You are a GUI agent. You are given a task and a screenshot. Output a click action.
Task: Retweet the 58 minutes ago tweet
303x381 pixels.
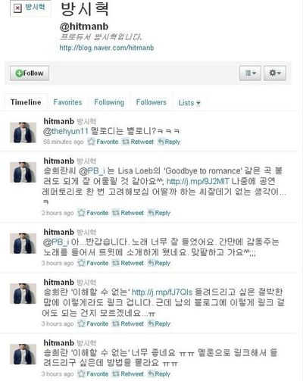coord(138,142)
